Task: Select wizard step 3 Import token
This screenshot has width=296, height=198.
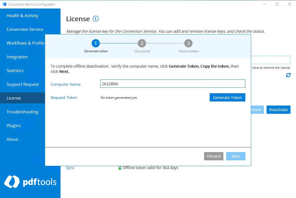Action: pyautogui.click(x=188, y=43)
